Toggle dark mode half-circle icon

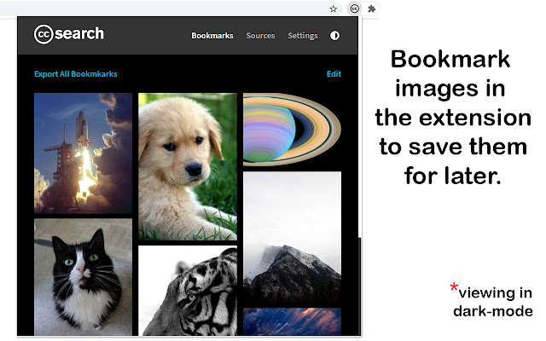pyautogui.click(x=334, y=36)
